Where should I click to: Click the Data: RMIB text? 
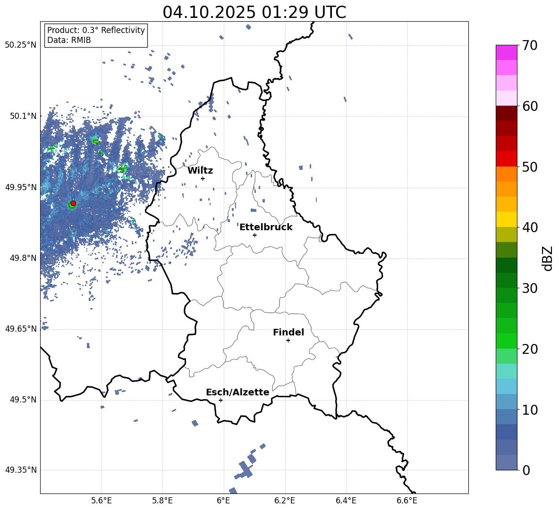click(x=69, y=40)
